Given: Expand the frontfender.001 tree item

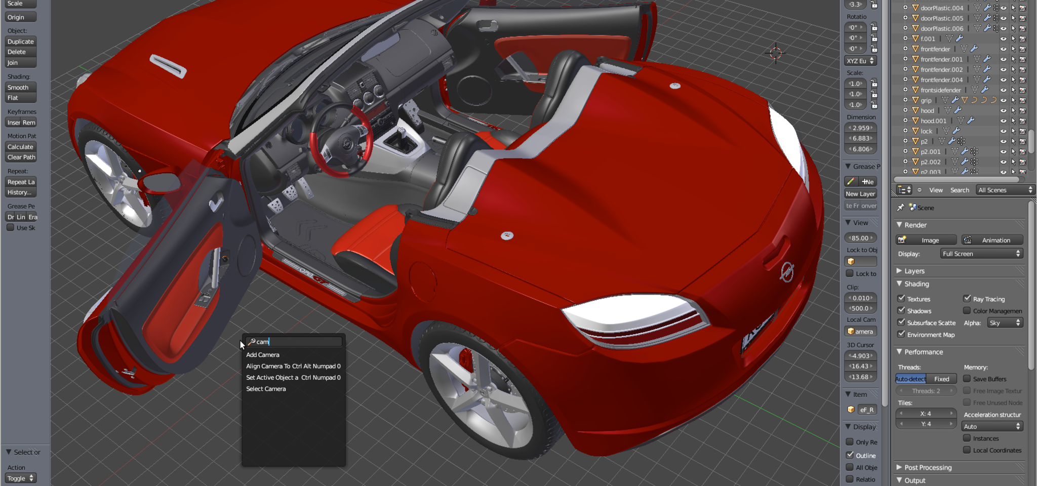Looking at the screenshot, I should point(905,59).
